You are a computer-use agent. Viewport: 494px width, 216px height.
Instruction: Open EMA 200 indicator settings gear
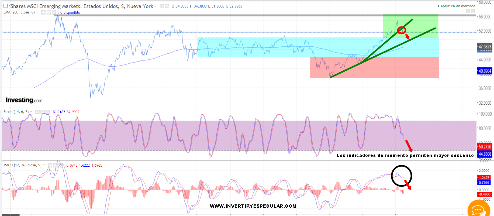pos(49,12)
